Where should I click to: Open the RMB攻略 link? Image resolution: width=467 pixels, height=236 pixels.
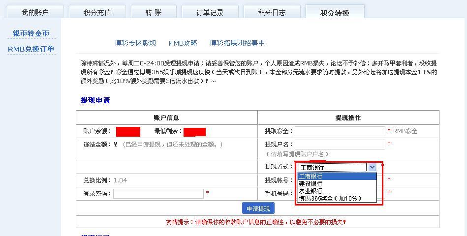pyautogui.click(x=183, y=43)
